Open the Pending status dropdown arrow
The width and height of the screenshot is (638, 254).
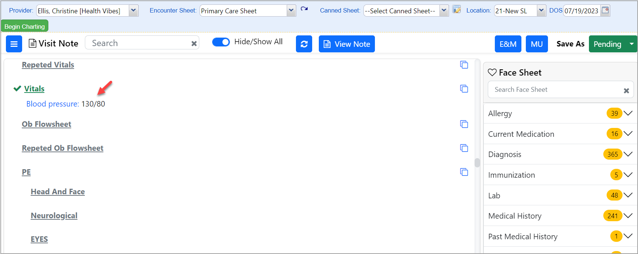click(x=632, y=44)
